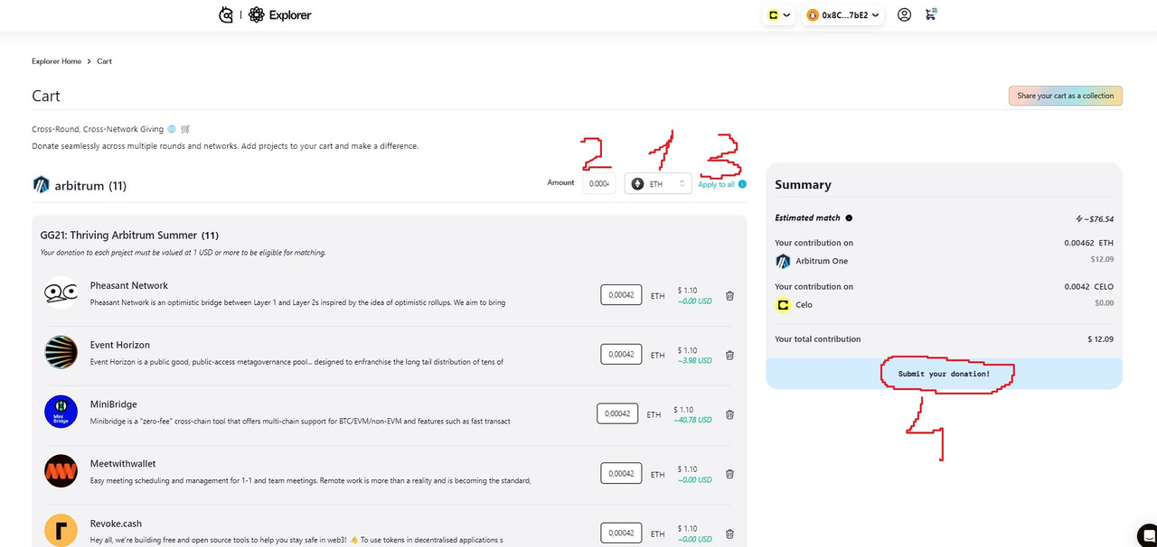This screenshot has height=547, width=1157.
Task: Select the Event Horizon '~3.98 USD' match estimate
Action: coord(694,360)
